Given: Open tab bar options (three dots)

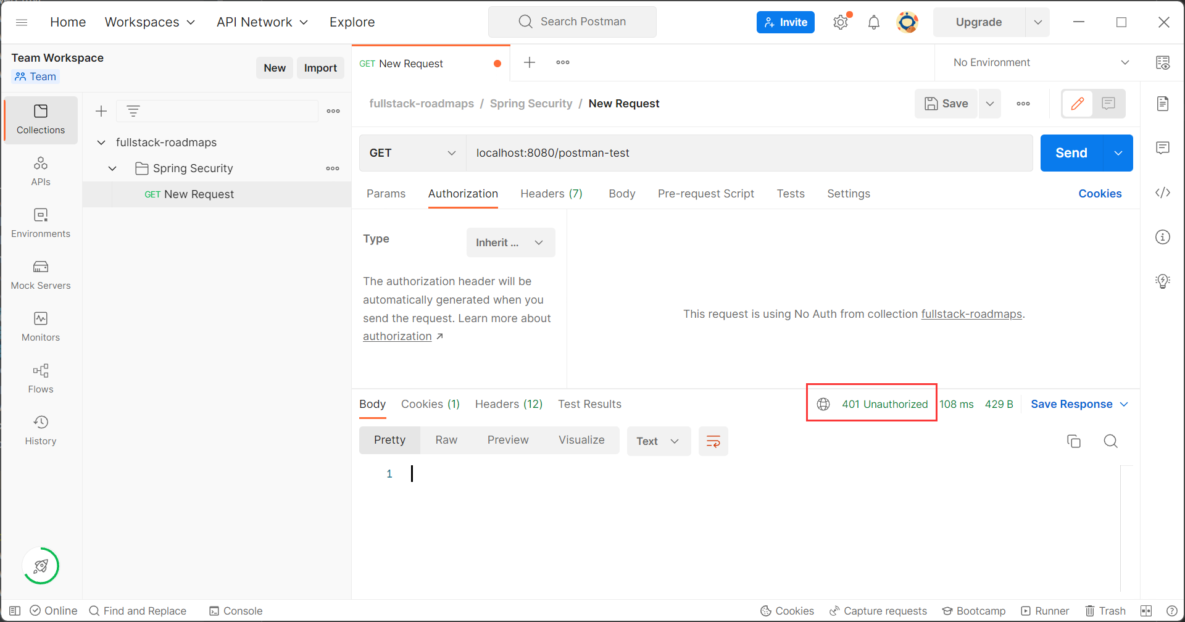Looking at the screenshot, I should 563,62.
